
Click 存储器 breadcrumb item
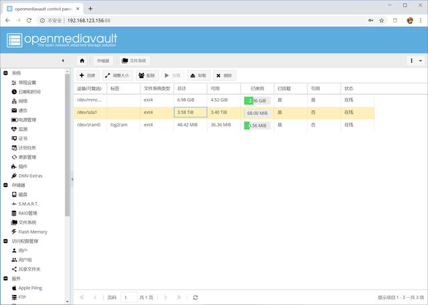click(103, 61)
